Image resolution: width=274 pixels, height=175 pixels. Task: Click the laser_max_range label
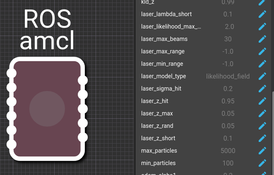coord(163,52)
